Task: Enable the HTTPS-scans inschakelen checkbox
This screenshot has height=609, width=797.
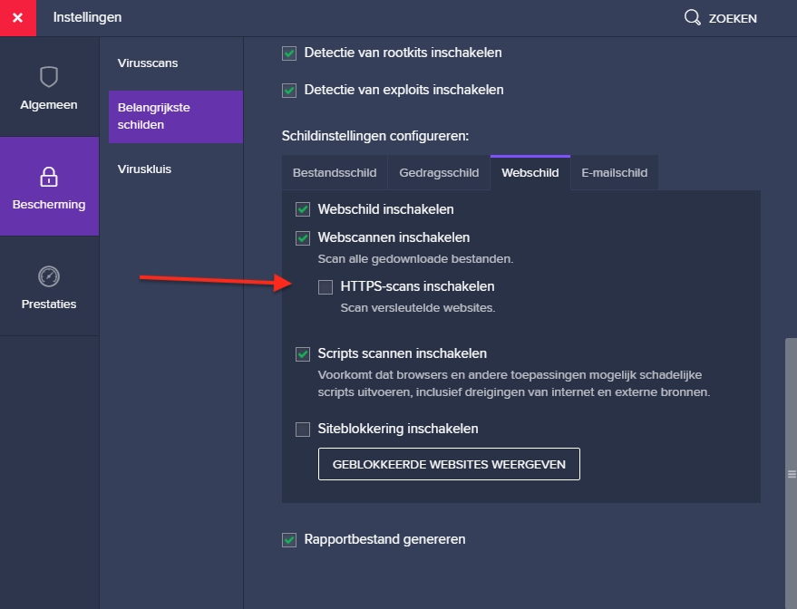Action: 326,287
